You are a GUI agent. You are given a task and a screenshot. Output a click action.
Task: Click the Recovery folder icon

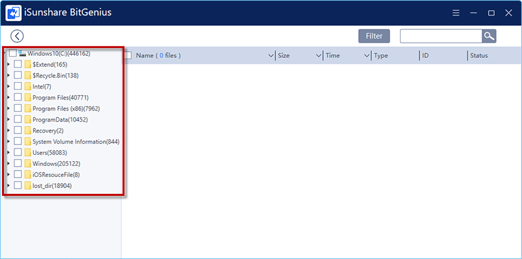27,130
